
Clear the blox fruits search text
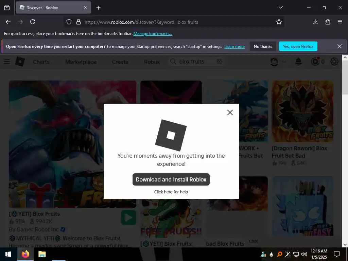[219, 62]
